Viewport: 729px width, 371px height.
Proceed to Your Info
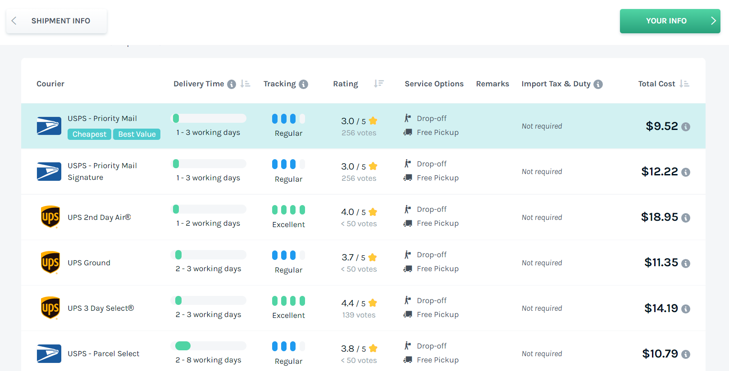[670, 21]
